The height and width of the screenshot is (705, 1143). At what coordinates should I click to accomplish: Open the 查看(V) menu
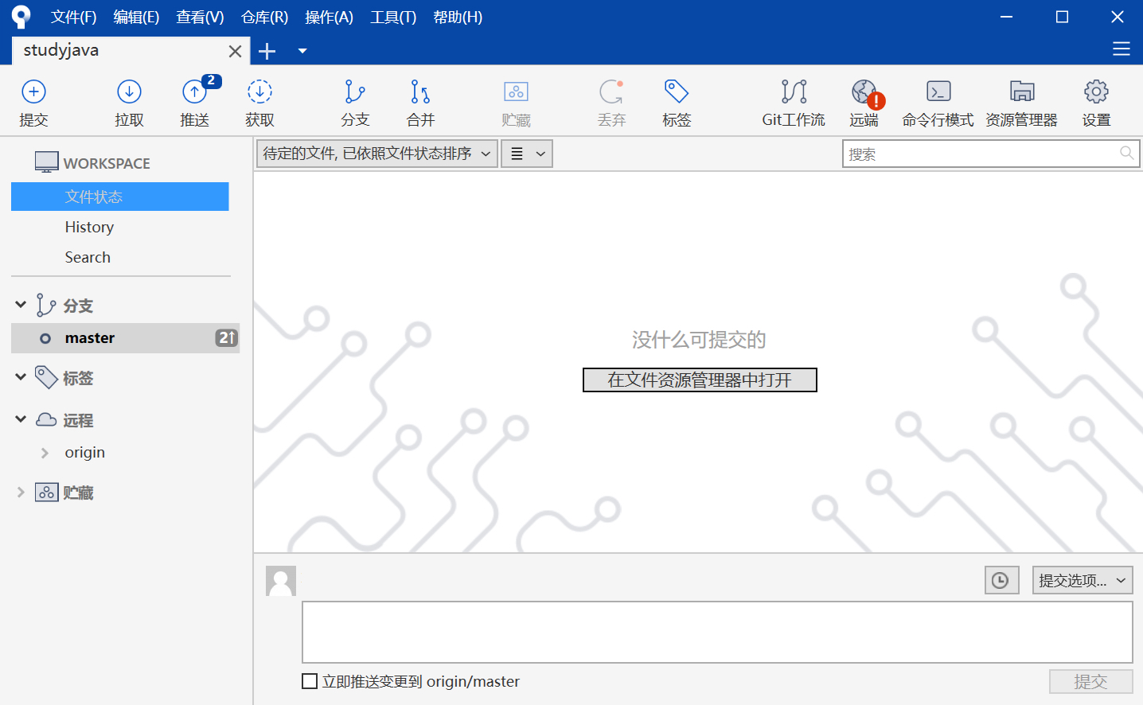pos(200,17)
